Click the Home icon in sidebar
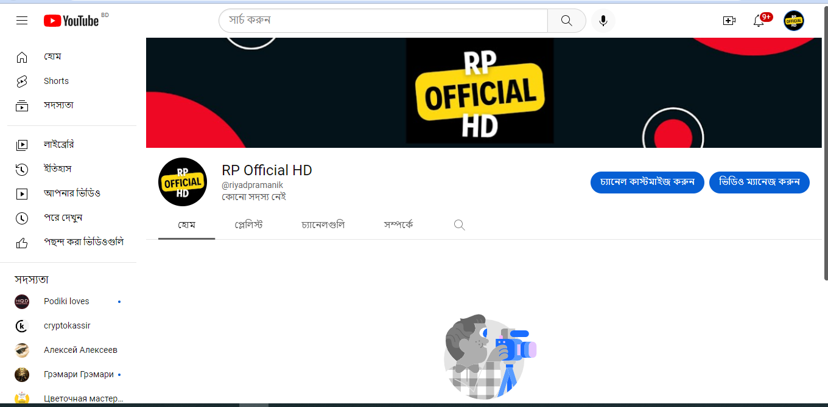 22,57
